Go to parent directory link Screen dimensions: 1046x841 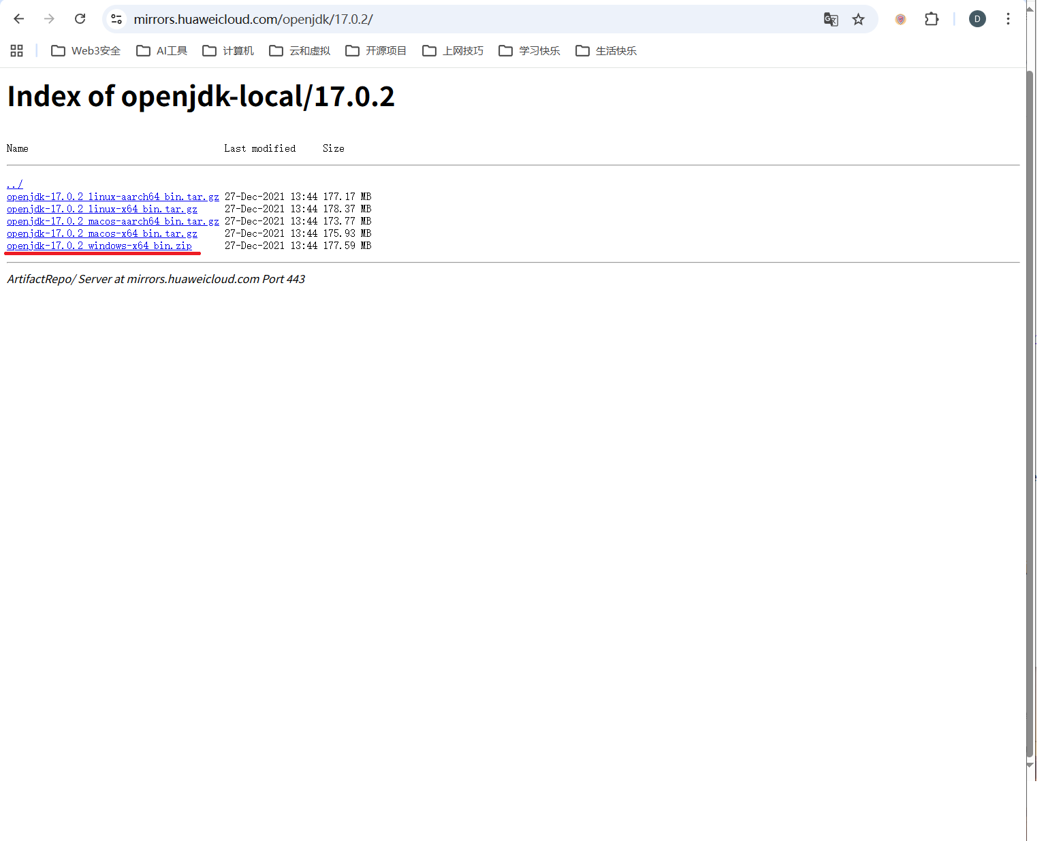tap(15, 184)
